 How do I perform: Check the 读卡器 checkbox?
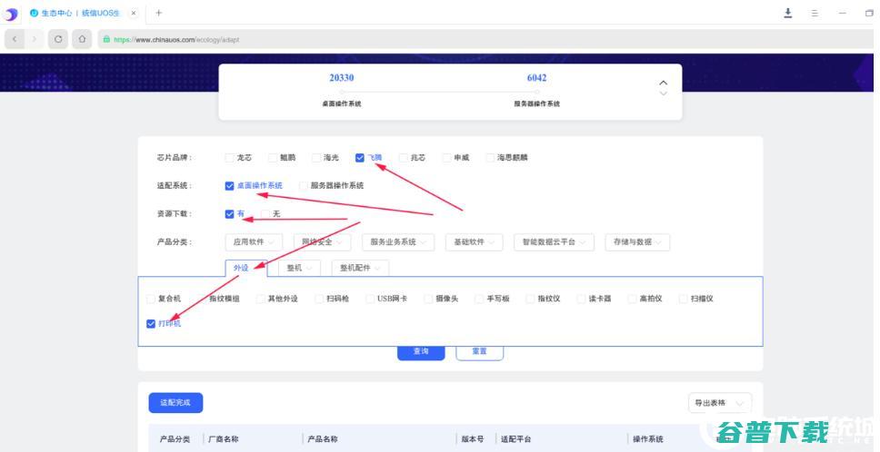coord(581,300)
